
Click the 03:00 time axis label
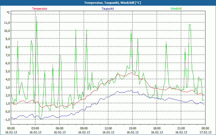[35, 129]
